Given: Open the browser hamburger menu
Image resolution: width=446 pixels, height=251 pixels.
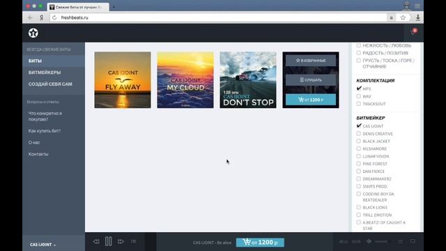Looking at the screenshot, I should coord(417,6).
